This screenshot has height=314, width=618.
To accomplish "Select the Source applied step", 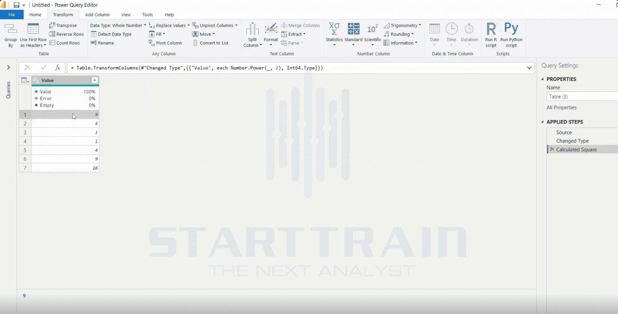I will pos(564,132).
